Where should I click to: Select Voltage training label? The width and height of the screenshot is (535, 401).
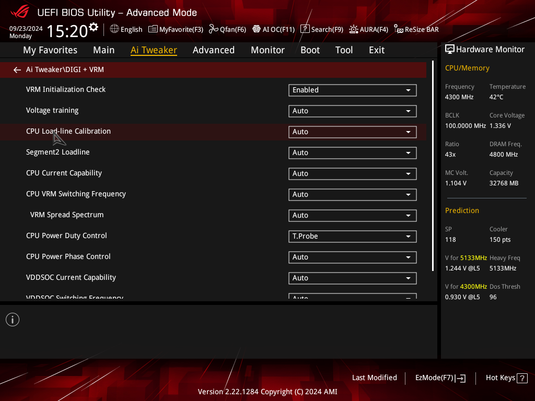pyautogui.click(x=52, y=111)
